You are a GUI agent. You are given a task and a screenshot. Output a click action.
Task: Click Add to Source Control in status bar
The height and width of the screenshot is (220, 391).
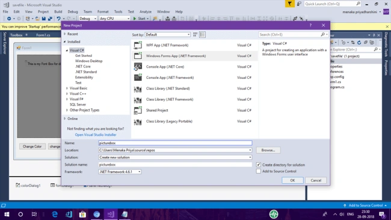click(x=366, y=206)
